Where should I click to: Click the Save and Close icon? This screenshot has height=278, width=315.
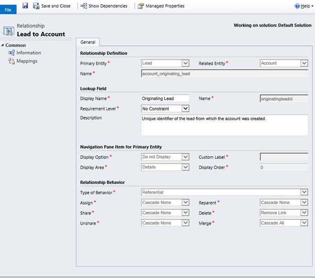click(x=36, y=6)
